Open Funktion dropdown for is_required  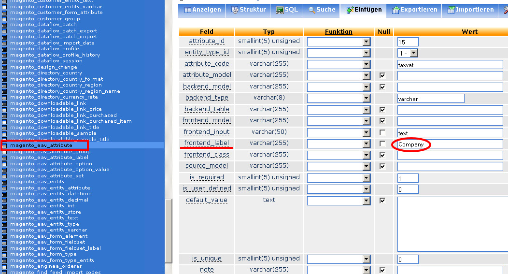coord(339,178)
